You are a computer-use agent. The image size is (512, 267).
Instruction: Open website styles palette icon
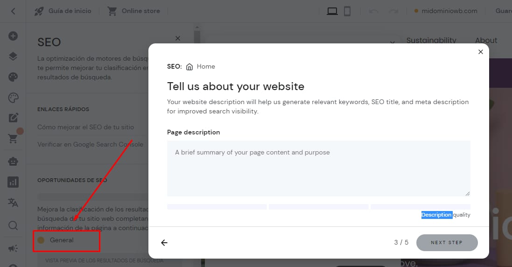tap(13, 77)
